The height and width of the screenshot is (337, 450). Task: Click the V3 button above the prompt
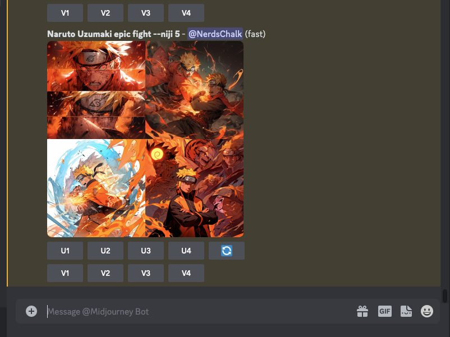point(146,13)
